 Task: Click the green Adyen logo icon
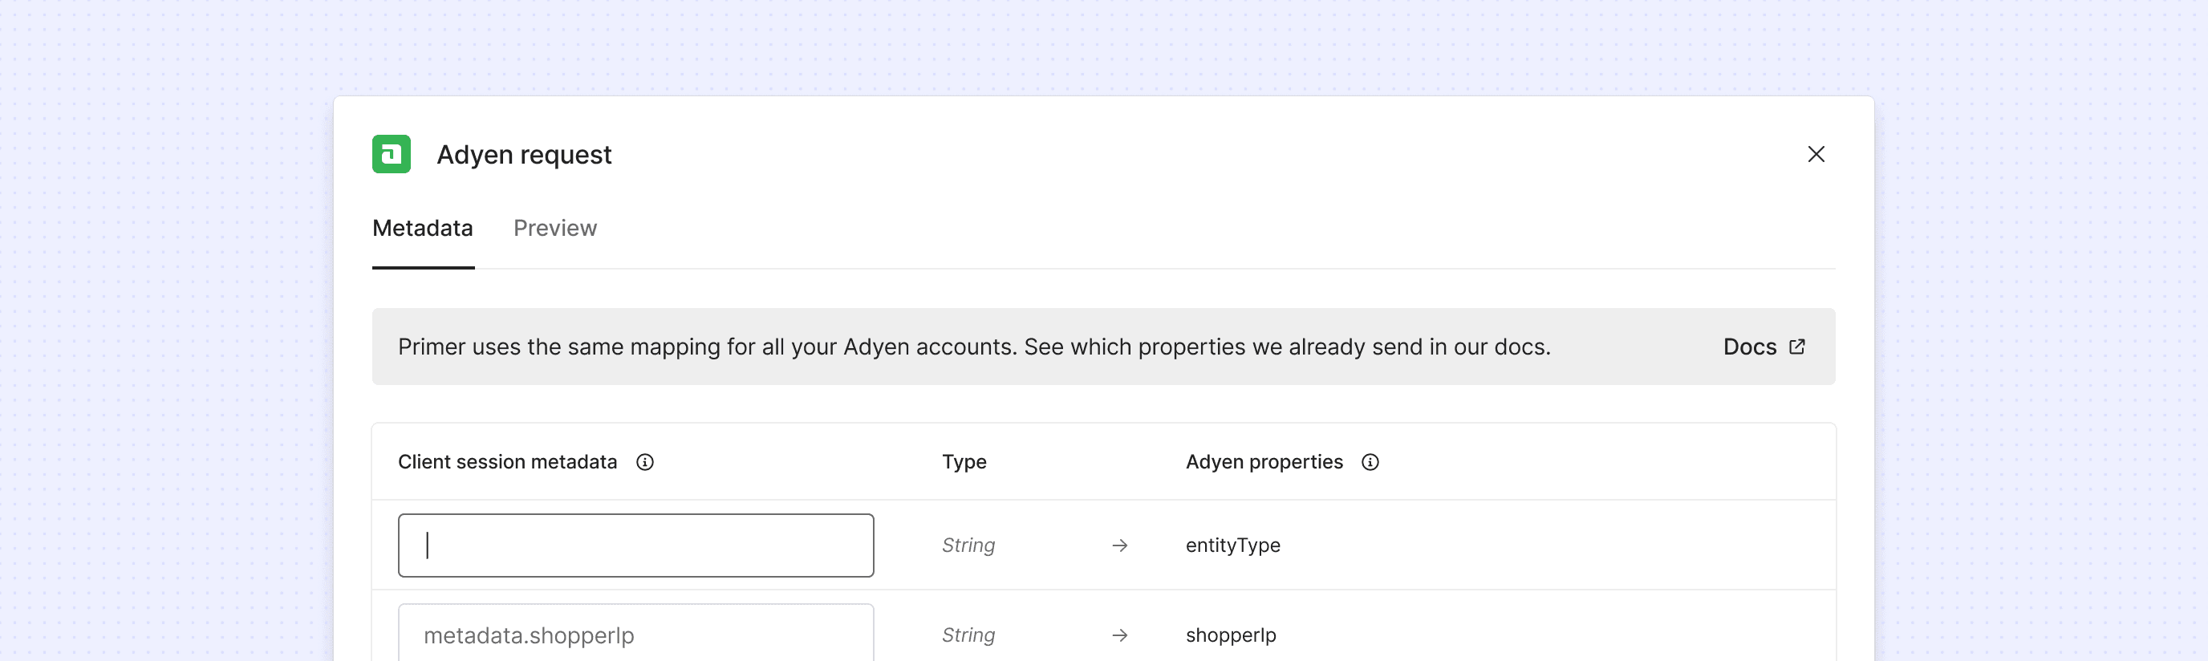click(391, 154)
